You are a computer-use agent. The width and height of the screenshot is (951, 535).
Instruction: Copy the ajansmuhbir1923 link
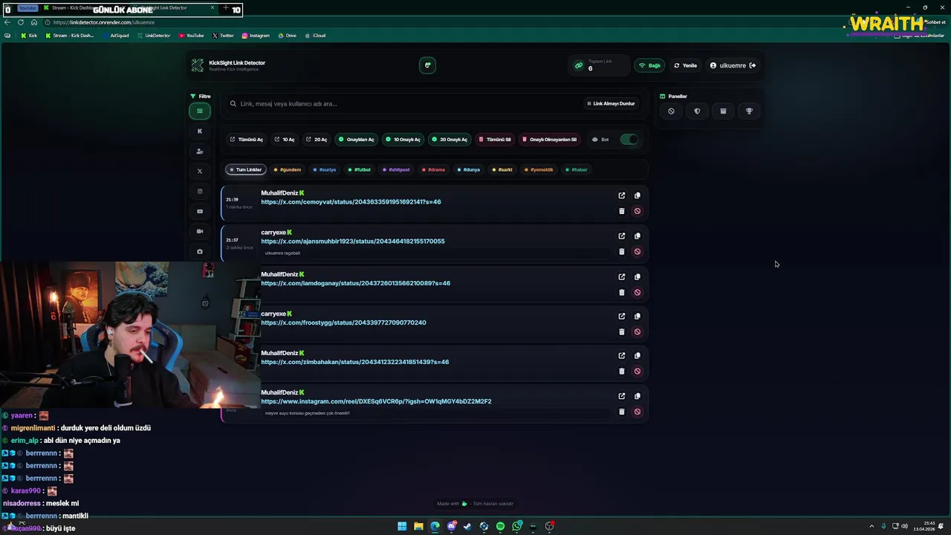tap(637, 236)
